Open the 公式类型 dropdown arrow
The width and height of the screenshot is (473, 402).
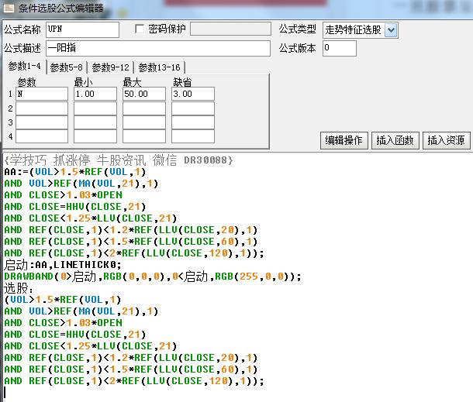tap(391, 30)
